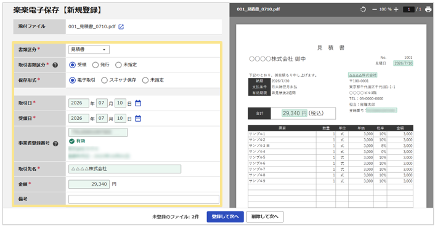Click the 事業者登録番号 input field
This screenshot has width=435, height=228.
tap(98, 132)
